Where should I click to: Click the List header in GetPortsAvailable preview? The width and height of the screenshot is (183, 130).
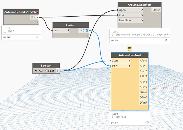7,28
